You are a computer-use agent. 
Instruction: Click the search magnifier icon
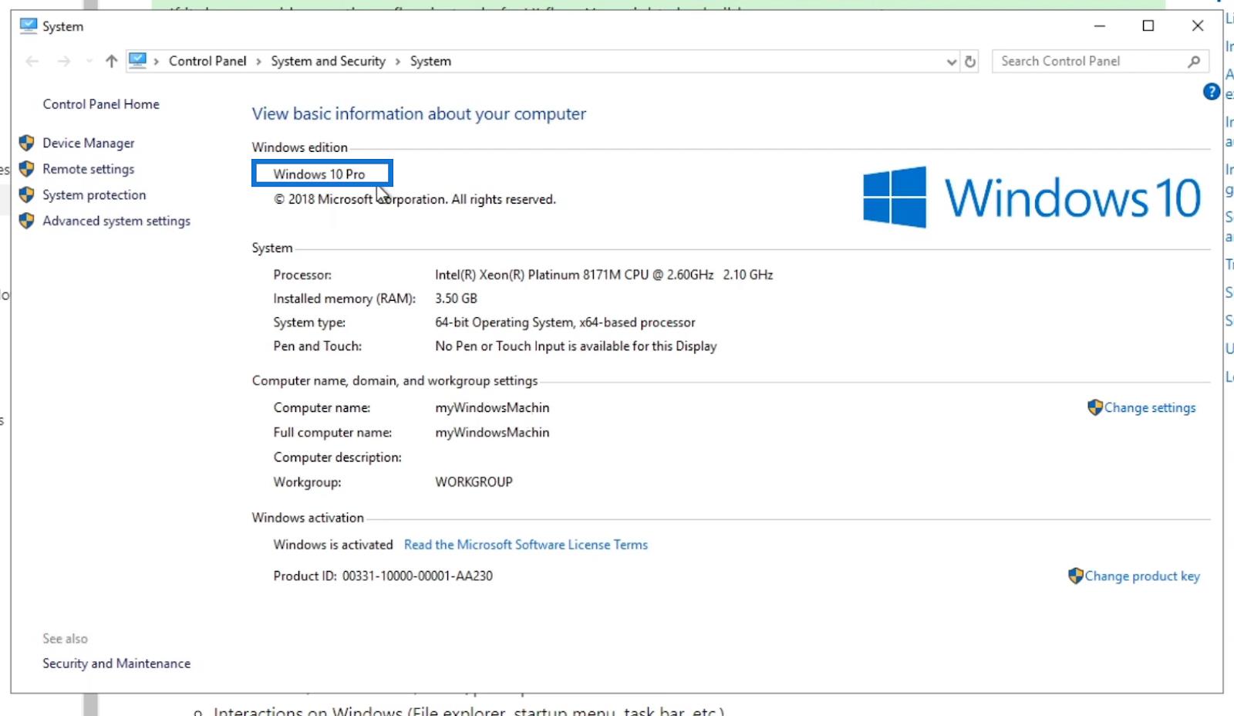click(x=1194, y=61)
